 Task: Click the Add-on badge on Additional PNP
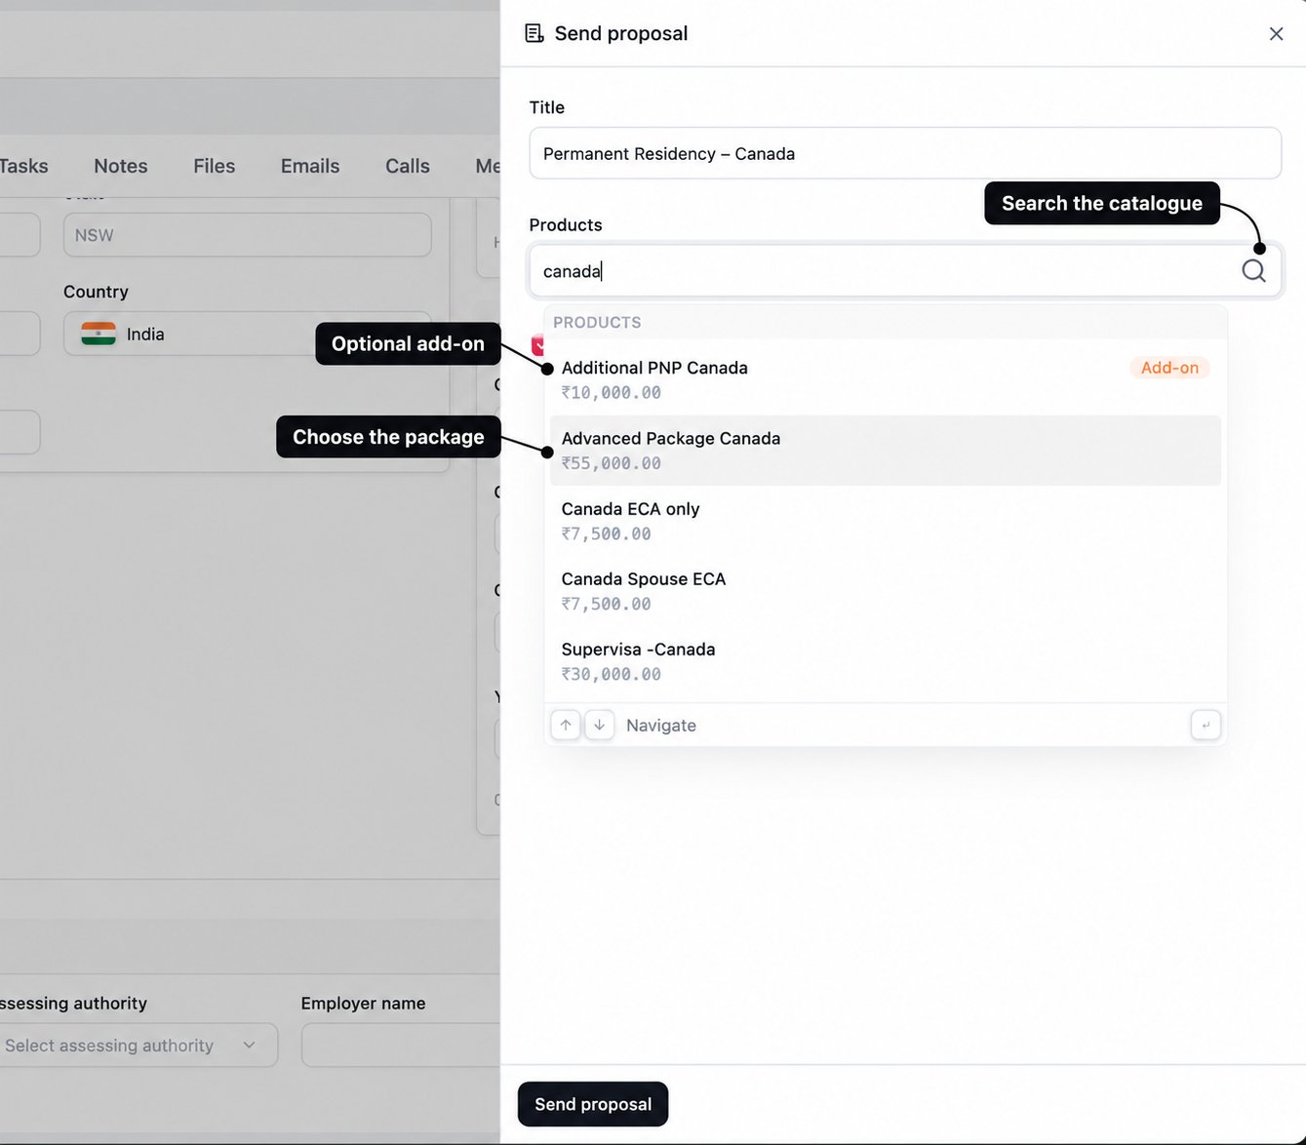[x=1169, y=368]
